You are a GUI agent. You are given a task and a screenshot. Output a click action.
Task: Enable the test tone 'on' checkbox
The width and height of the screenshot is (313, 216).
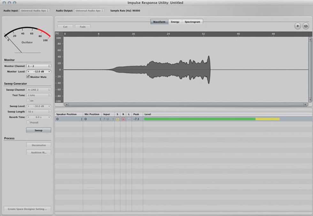28,101
